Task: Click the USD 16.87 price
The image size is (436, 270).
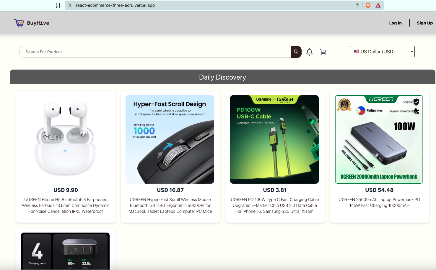Action: pos(170,190)
